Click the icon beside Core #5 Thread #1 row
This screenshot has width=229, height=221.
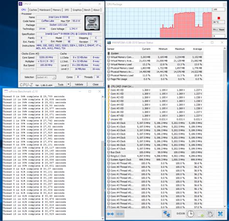tap(109, 204)
